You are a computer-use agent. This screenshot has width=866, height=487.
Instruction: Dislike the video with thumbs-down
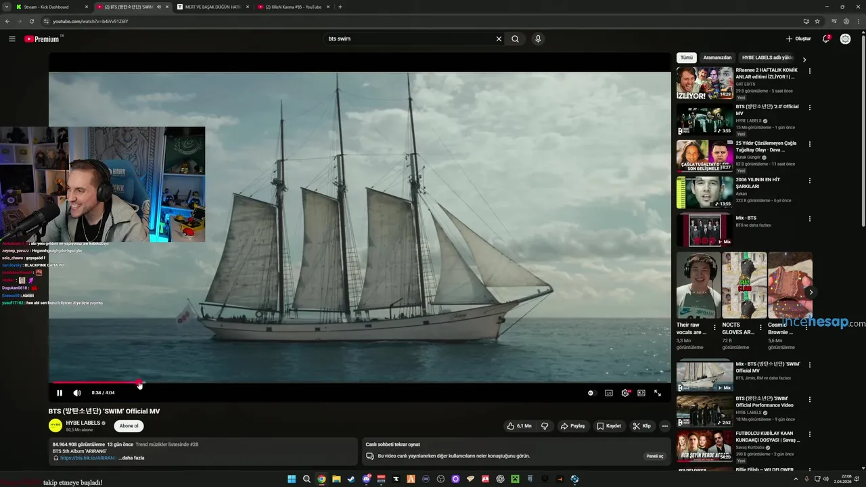click(x=545, y=426)
